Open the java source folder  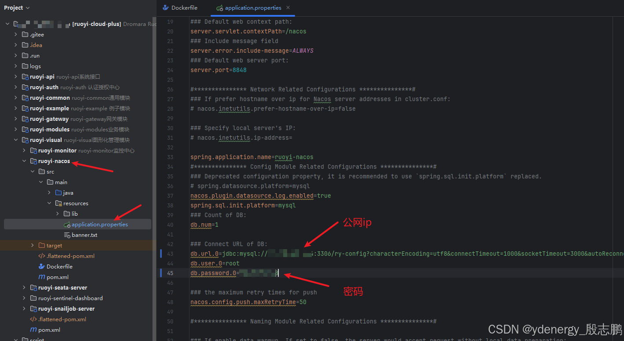click(68, 193)
